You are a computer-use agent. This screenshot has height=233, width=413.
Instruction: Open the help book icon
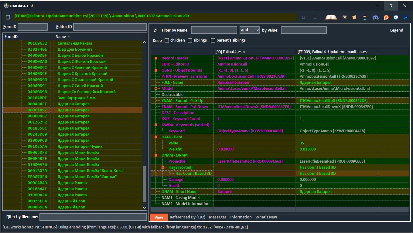tap(331, 17)
